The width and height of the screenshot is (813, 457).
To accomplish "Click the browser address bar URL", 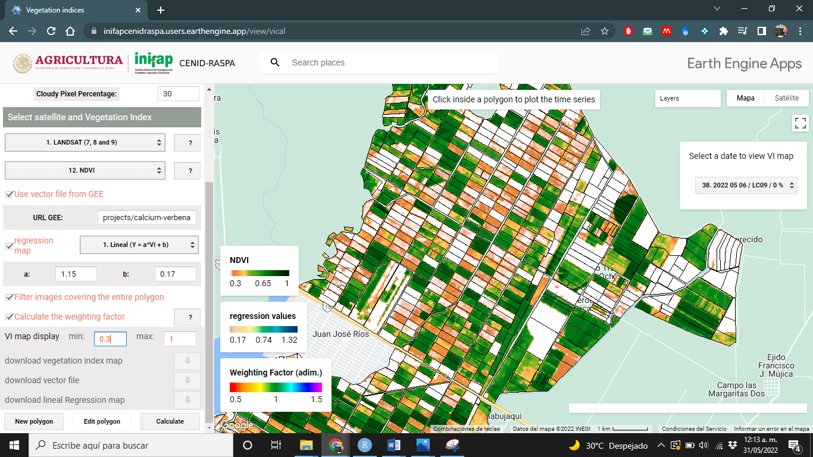I will pos(194,31).
